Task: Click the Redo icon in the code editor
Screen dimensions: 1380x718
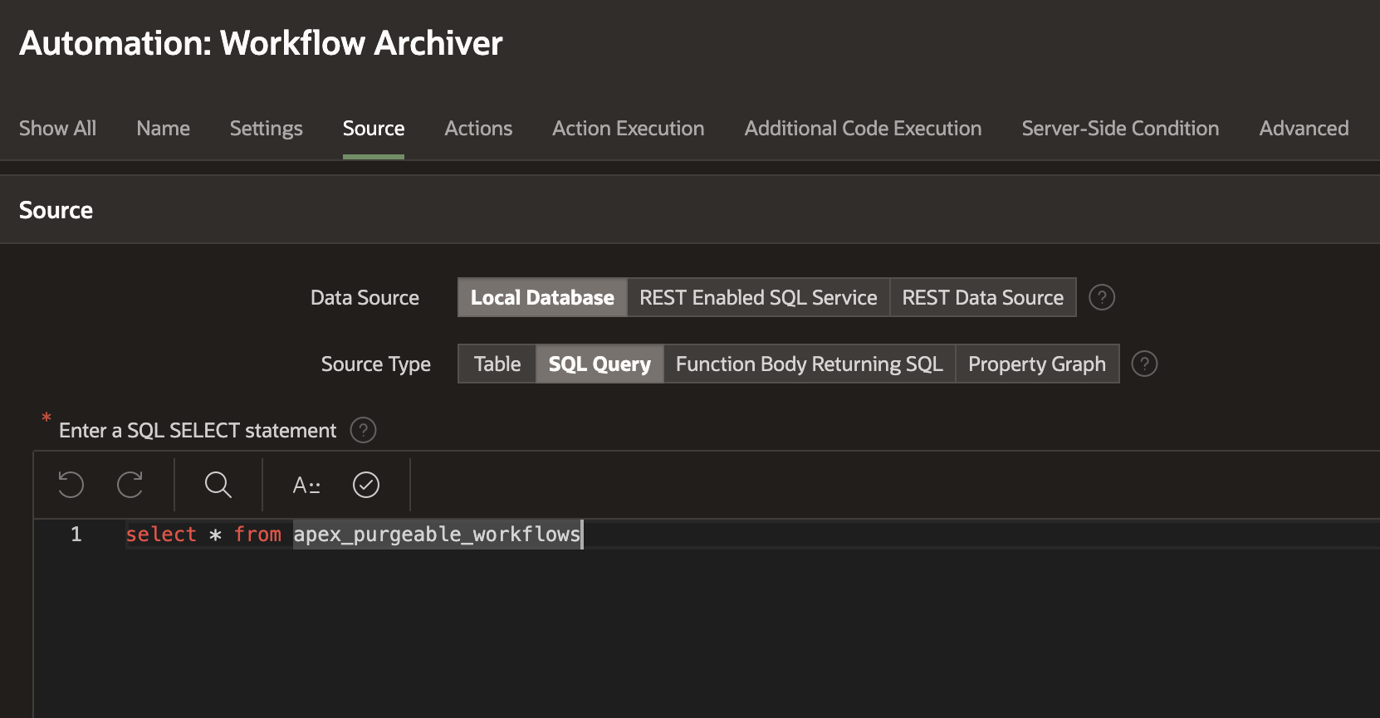Action: click(130, 485)
